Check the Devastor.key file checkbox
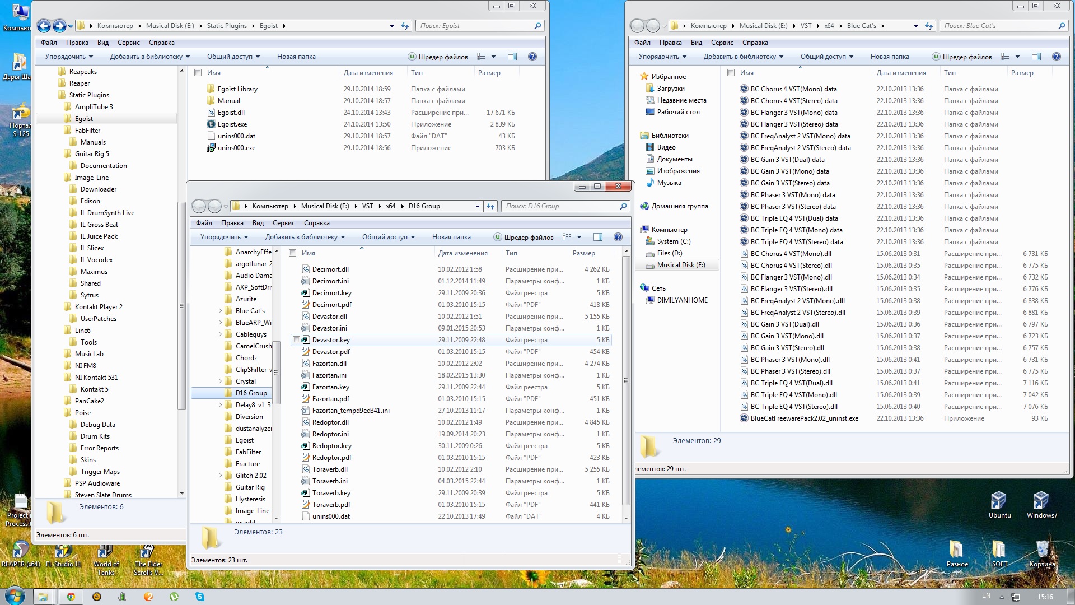1075x605 pixels. [296, 340]
